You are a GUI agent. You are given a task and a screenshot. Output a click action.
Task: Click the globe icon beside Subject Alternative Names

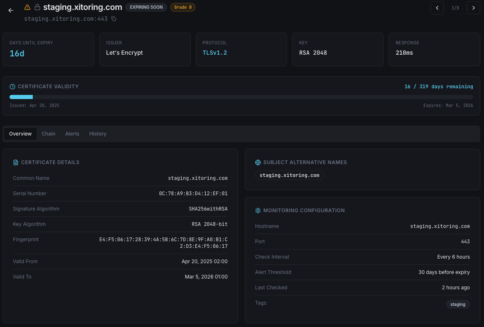tap(258, 162)
